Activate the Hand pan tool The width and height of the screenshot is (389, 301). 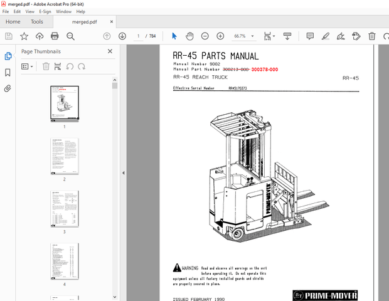(189, 36)
